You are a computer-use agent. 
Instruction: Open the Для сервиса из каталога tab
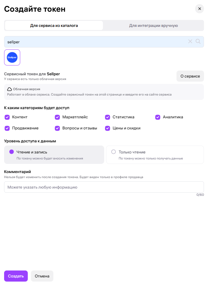point(54,26)
